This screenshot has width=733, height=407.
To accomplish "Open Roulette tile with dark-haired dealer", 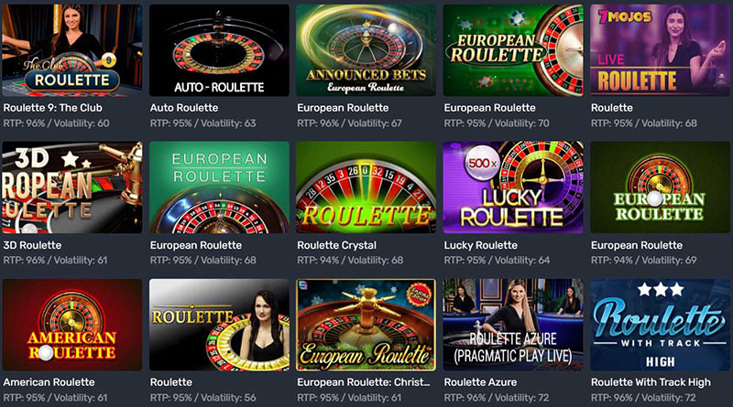I will 219,325.
